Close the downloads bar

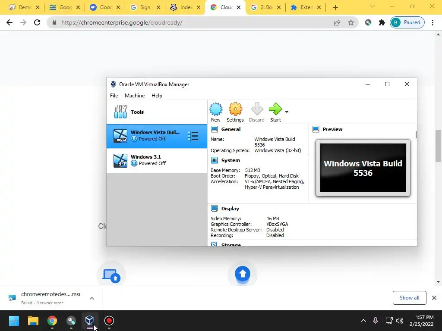point(434,298)
